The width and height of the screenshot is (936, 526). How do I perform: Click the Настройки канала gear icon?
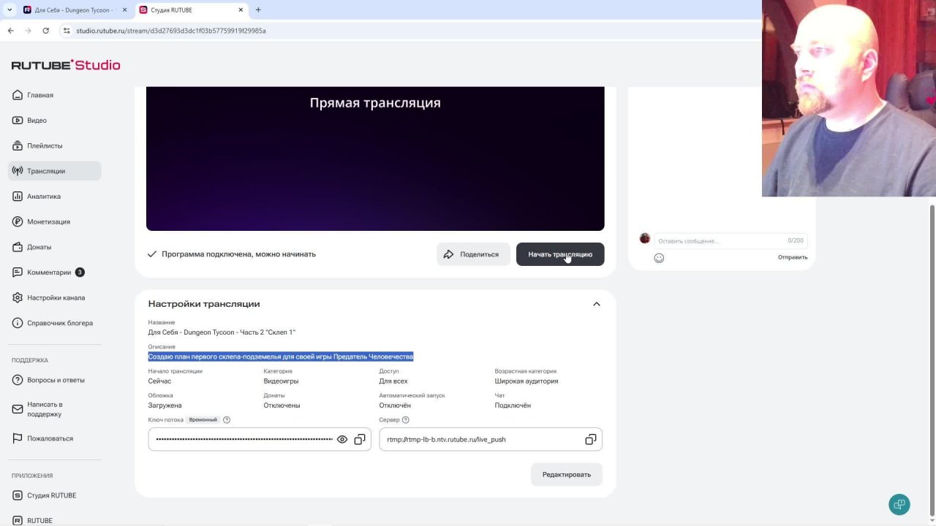[x=18, y=298]
